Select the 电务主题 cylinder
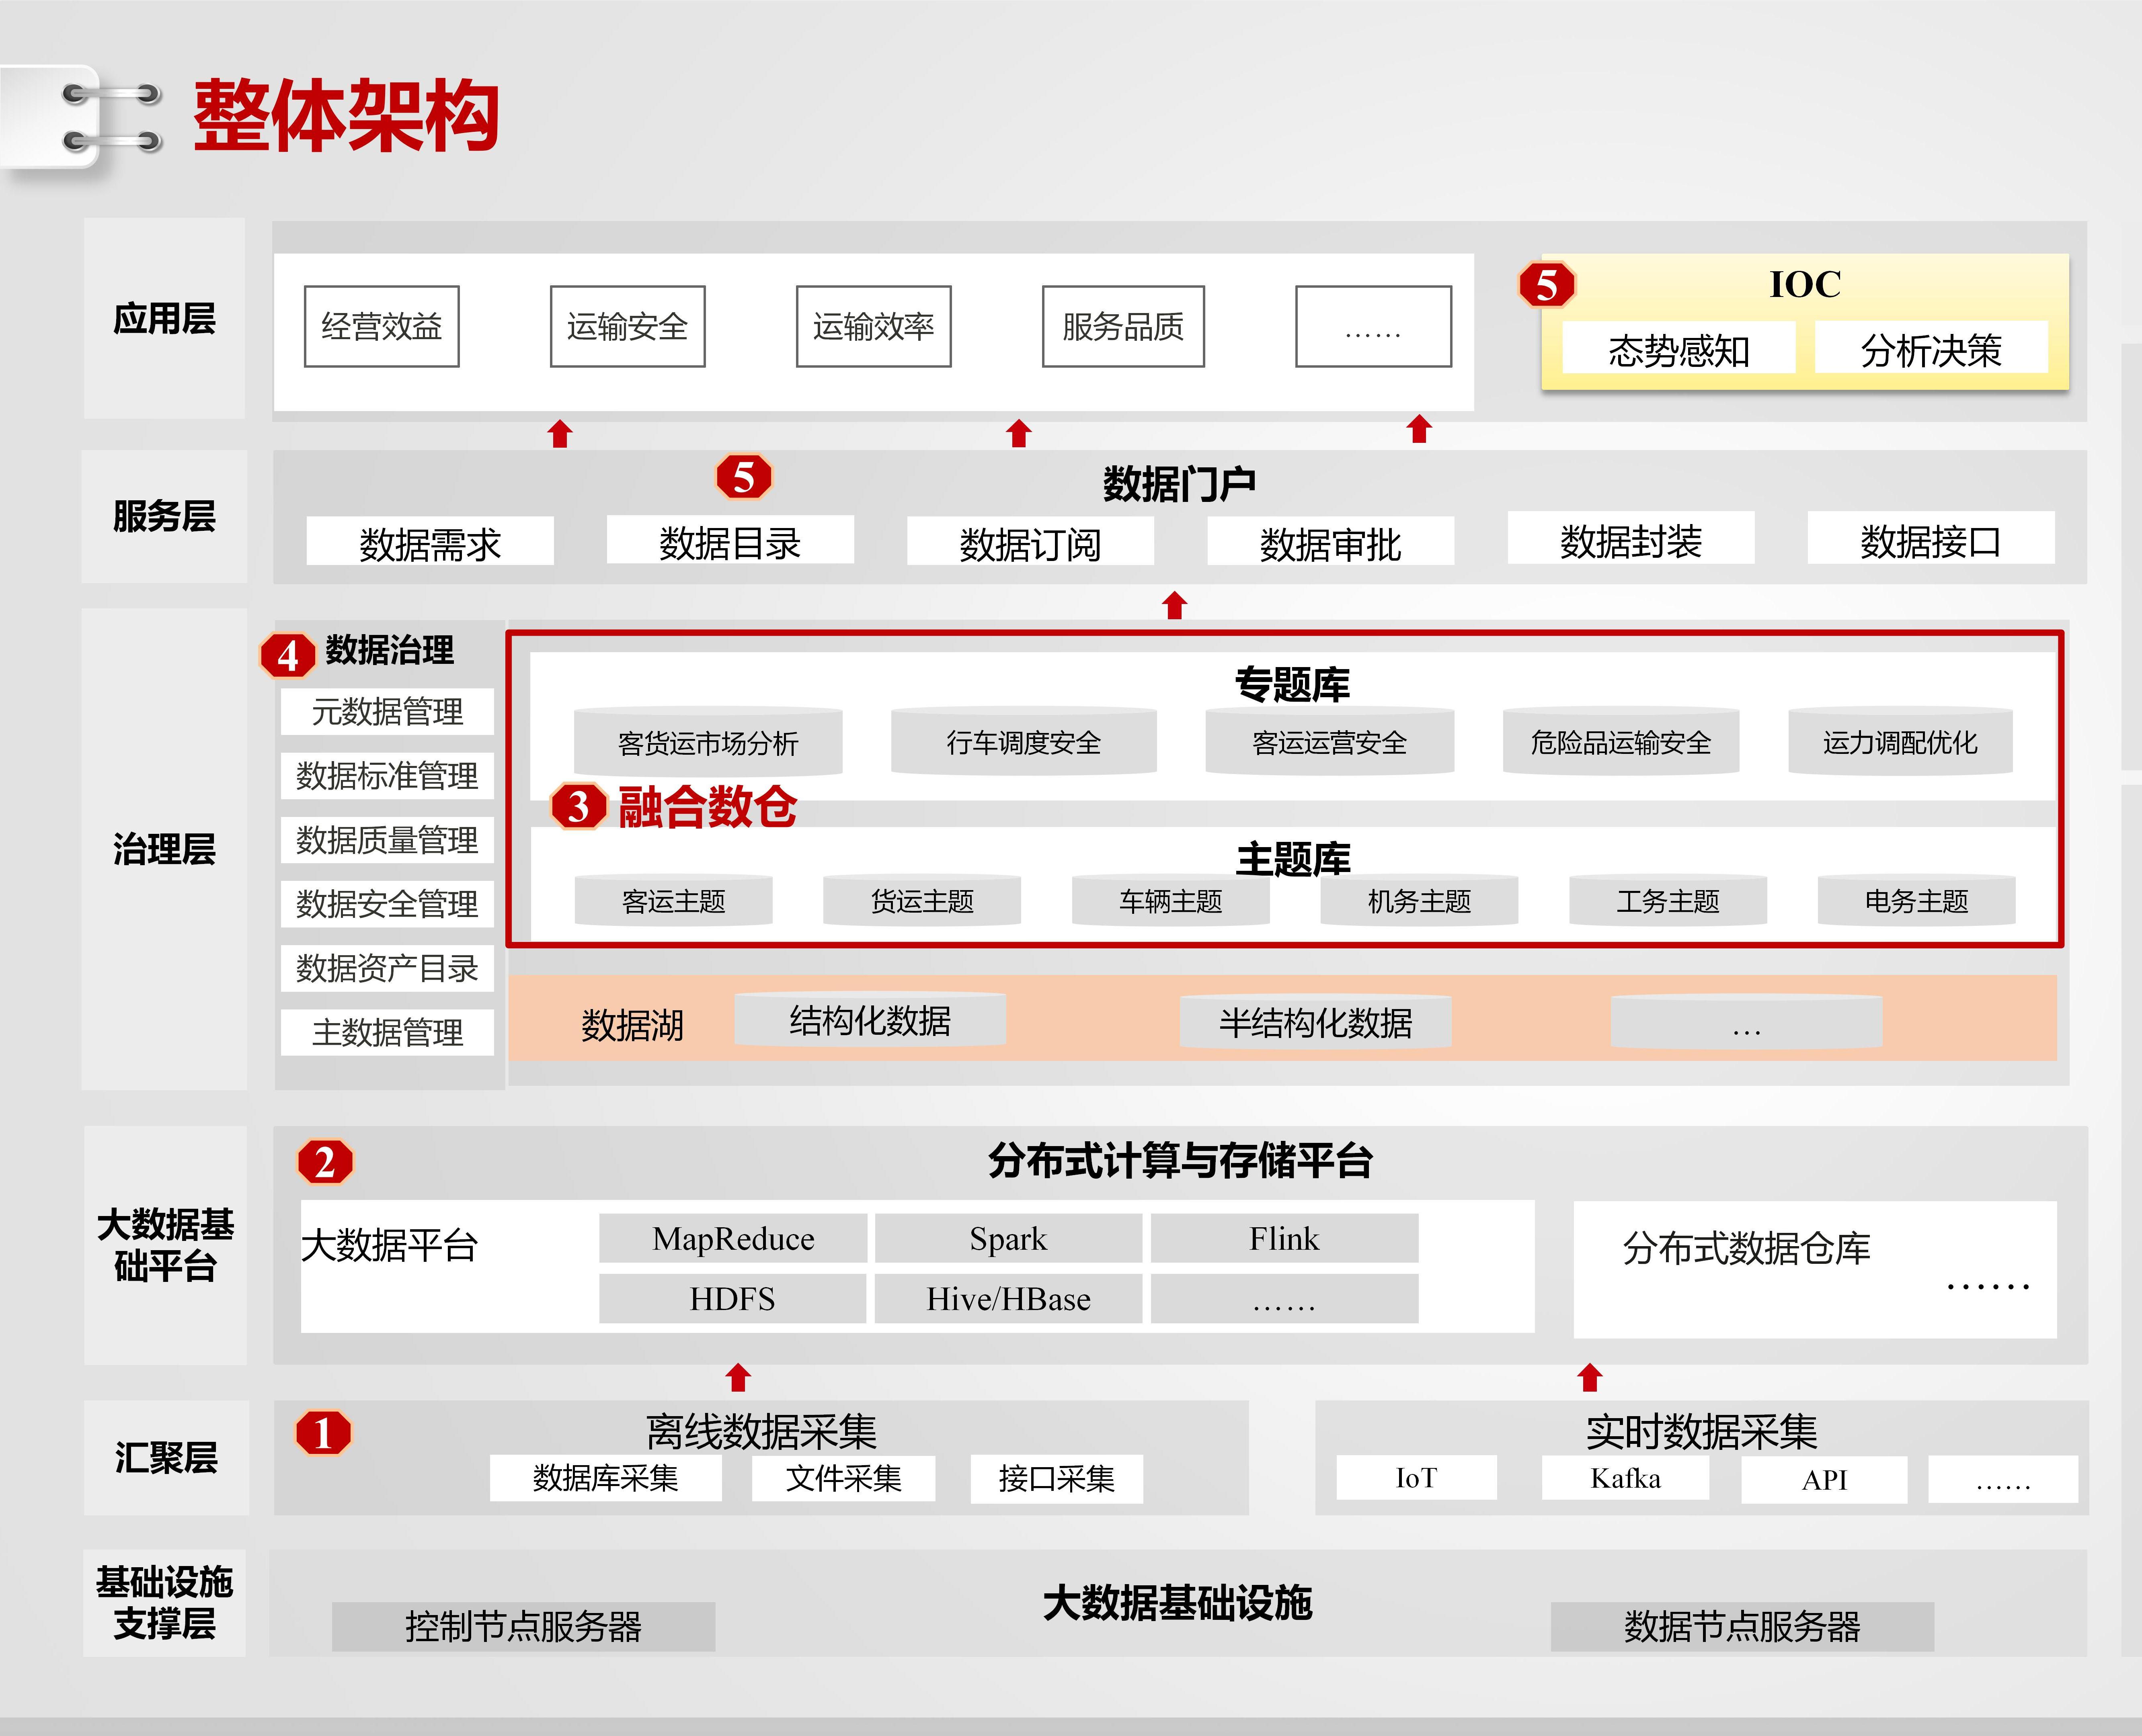Screen dimensions: 2142x1736 (1917, 901)
